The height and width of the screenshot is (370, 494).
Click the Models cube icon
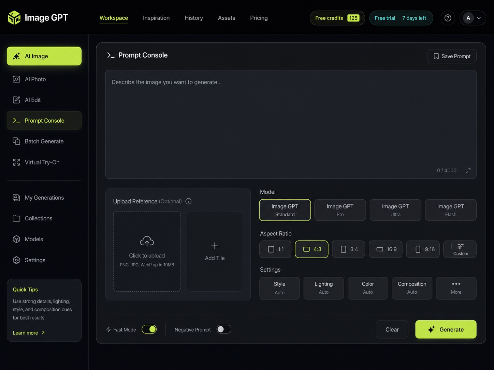(x=16, y=239)
